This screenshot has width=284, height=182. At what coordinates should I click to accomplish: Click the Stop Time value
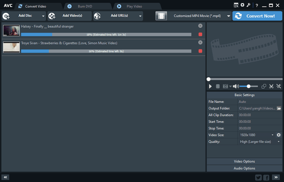(245, 128)
